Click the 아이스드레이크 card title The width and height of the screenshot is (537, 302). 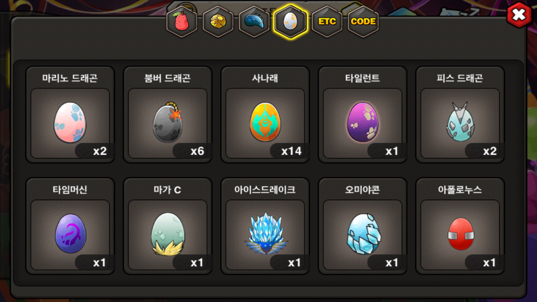(x=265, y=190)
